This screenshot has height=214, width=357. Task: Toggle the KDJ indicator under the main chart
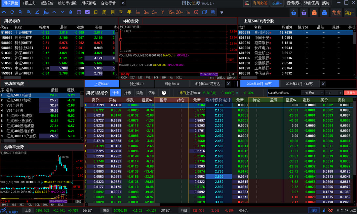(x=132, y=78)
